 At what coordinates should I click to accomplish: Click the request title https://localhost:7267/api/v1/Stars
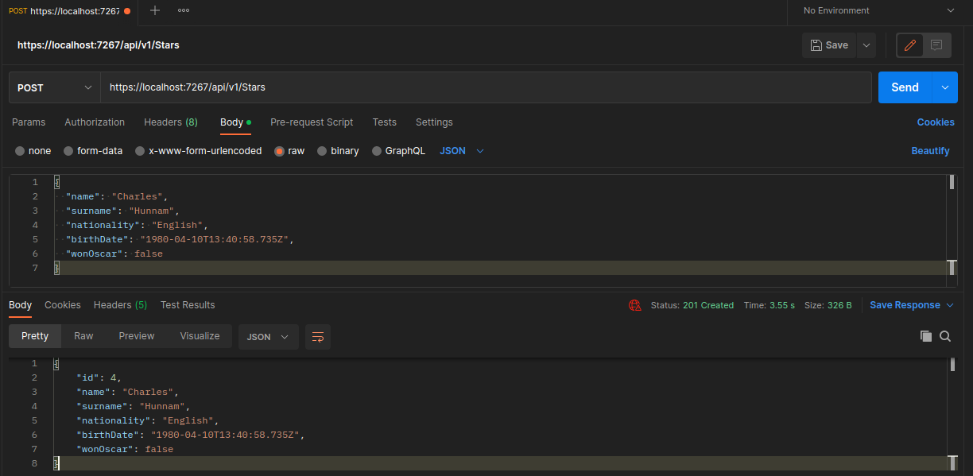(99, 45)
